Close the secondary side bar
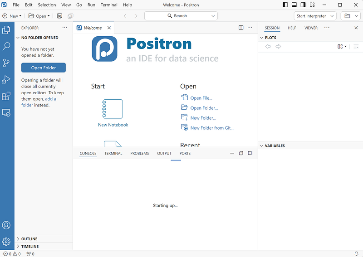This screenshot has height=257, width=363. pos(356,28)
